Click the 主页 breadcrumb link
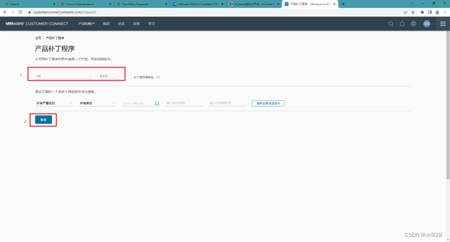 coord(38,38)
